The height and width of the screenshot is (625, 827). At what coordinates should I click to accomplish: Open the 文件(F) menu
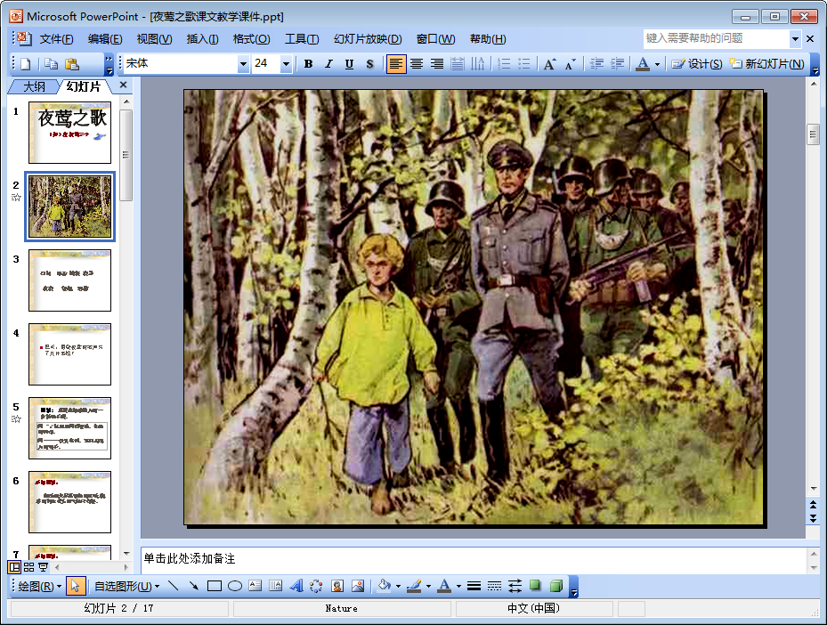pos(56,39)
